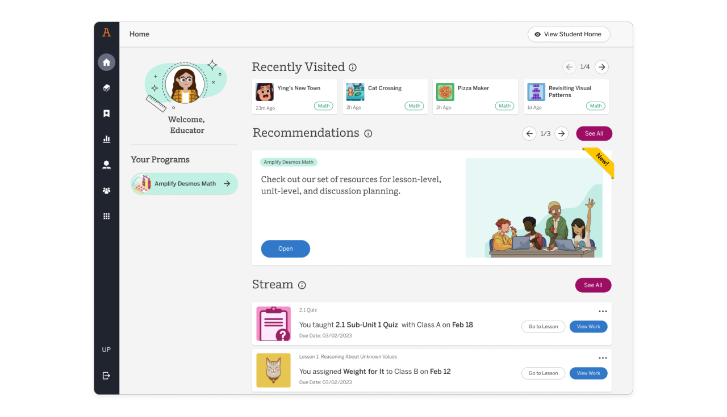This screenshot has width=727, height=417.
Task: Open the ellipsis menu on the 2.1 Quiz card
Action: tap(603, 311)
